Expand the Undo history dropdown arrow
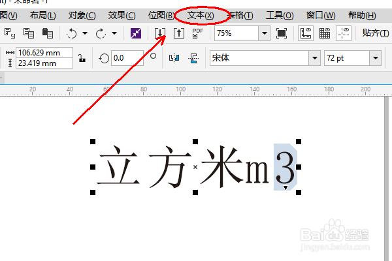 pos(85,33)
